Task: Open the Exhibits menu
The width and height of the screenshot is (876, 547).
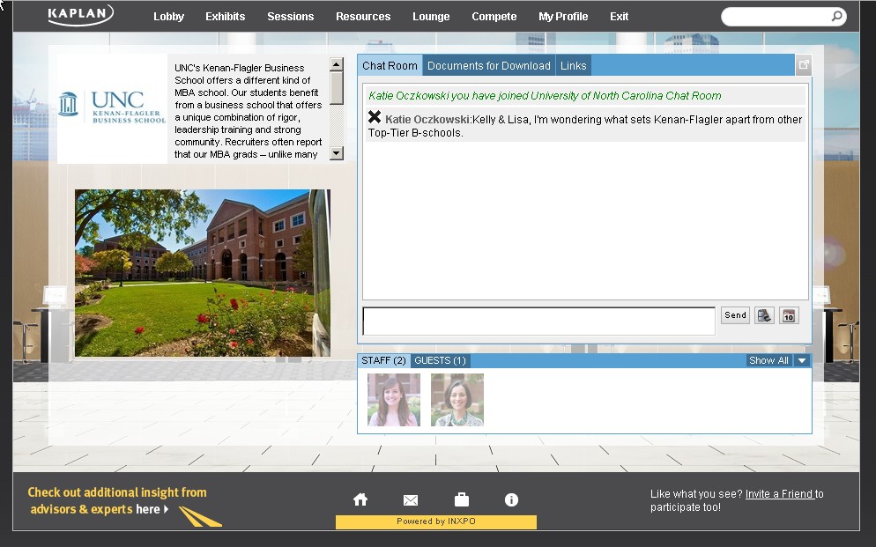Action: pos(225,17)
